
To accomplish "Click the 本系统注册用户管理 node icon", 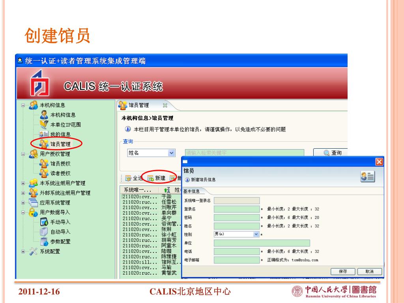I will pyautogui.click(x=33, y=183).
